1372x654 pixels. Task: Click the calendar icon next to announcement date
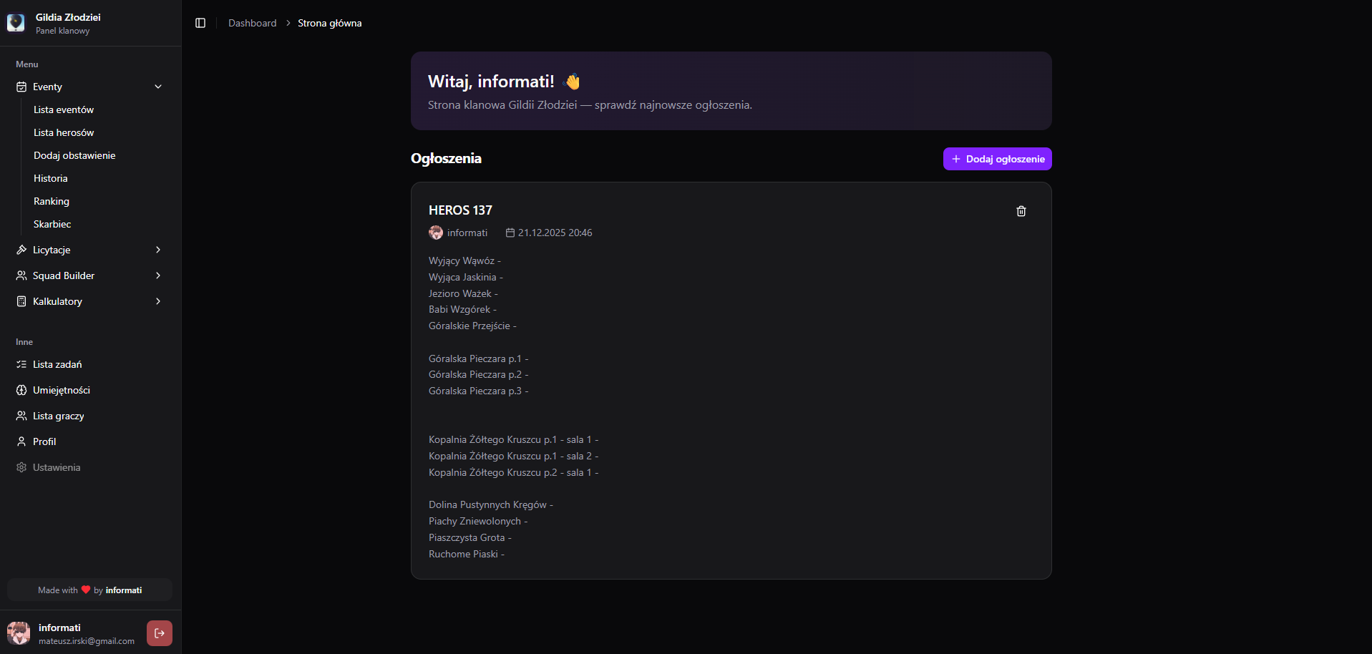[510, 233]
